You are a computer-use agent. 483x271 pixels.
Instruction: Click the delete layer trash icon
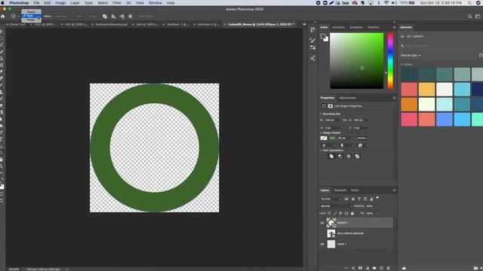388,268
